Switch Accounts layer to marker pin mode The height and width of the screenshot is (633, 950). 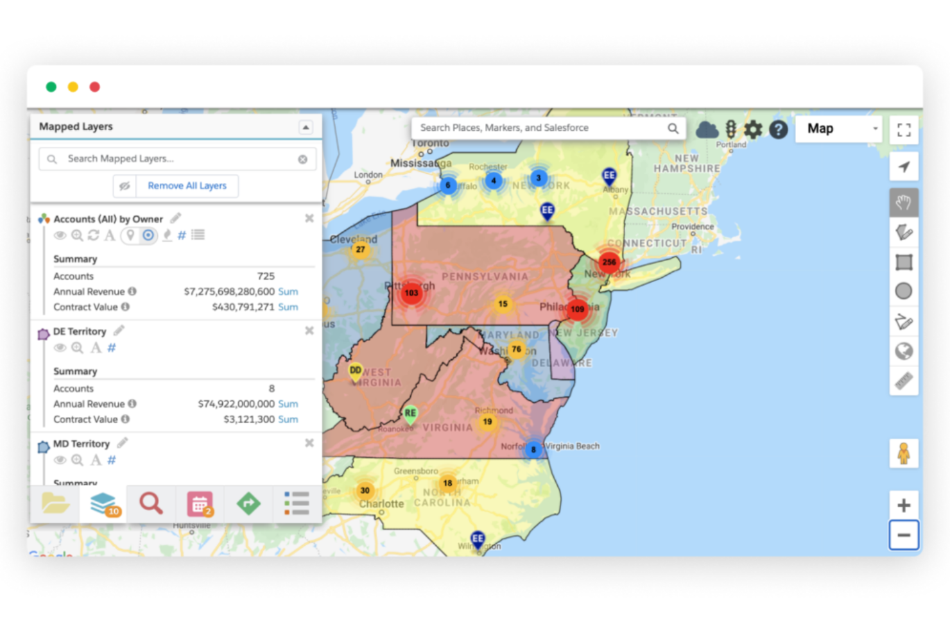(x=130, y=235)
